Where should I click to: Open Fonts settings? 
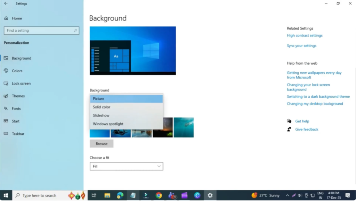tap(16, 108)
